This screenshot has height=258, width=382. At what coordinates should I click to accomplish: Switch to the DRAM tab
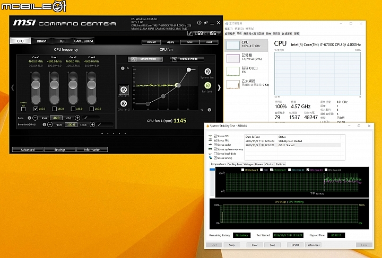point(41,41)
